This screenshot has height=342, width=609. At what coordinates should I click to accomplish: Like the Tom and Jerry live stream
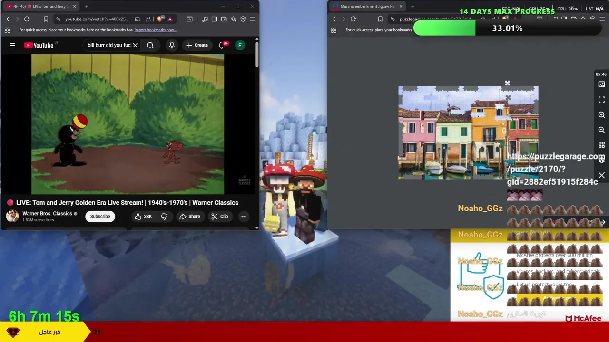tap(143, 217)
